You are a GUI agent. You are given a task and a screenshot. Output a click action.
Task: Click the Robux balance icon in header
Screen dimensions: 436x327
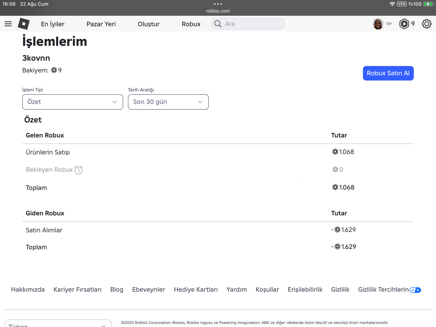[x=404, y=24]
